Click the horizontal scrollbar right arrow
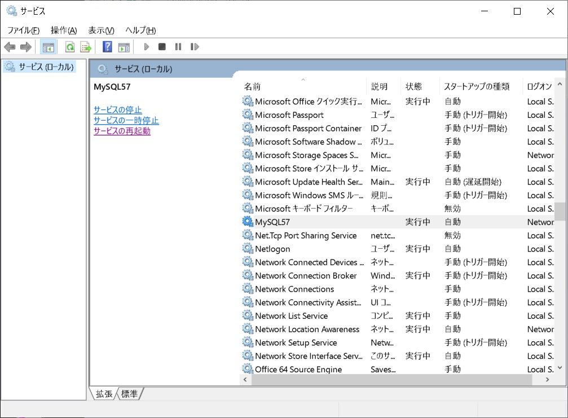 click(x=547, y=380)
